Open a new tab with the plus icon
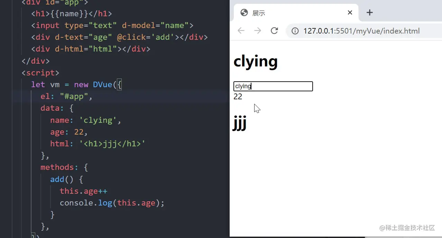442x238 pixels. [x=369, y=12]
